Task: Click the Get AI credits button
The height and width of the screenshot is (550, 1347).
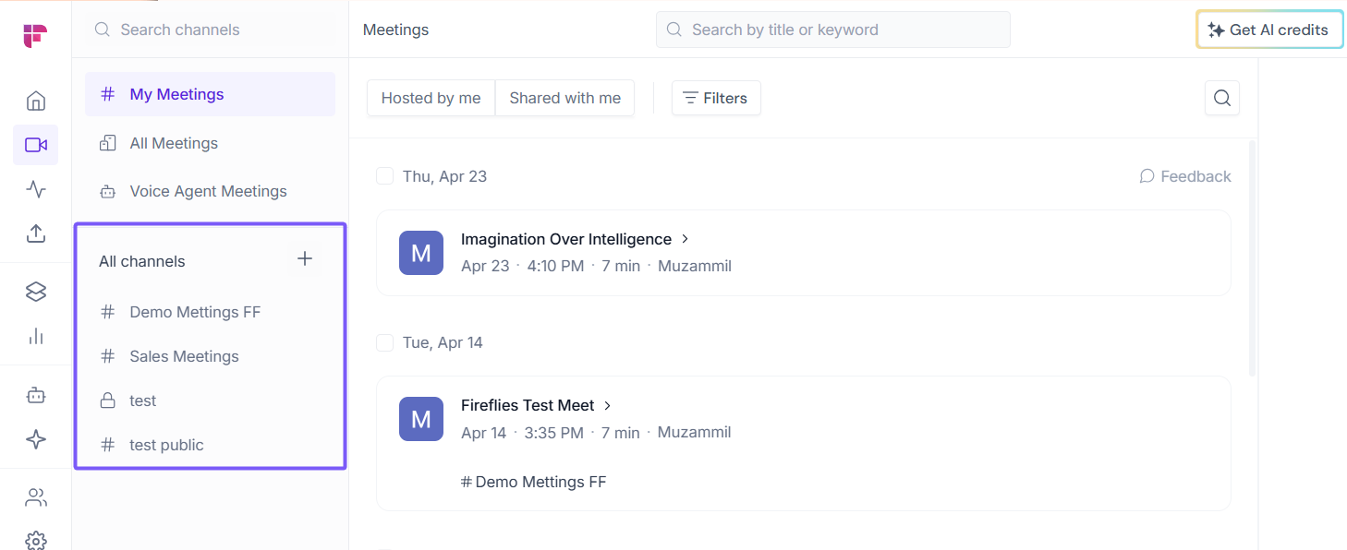Action: click(1268, 30)
